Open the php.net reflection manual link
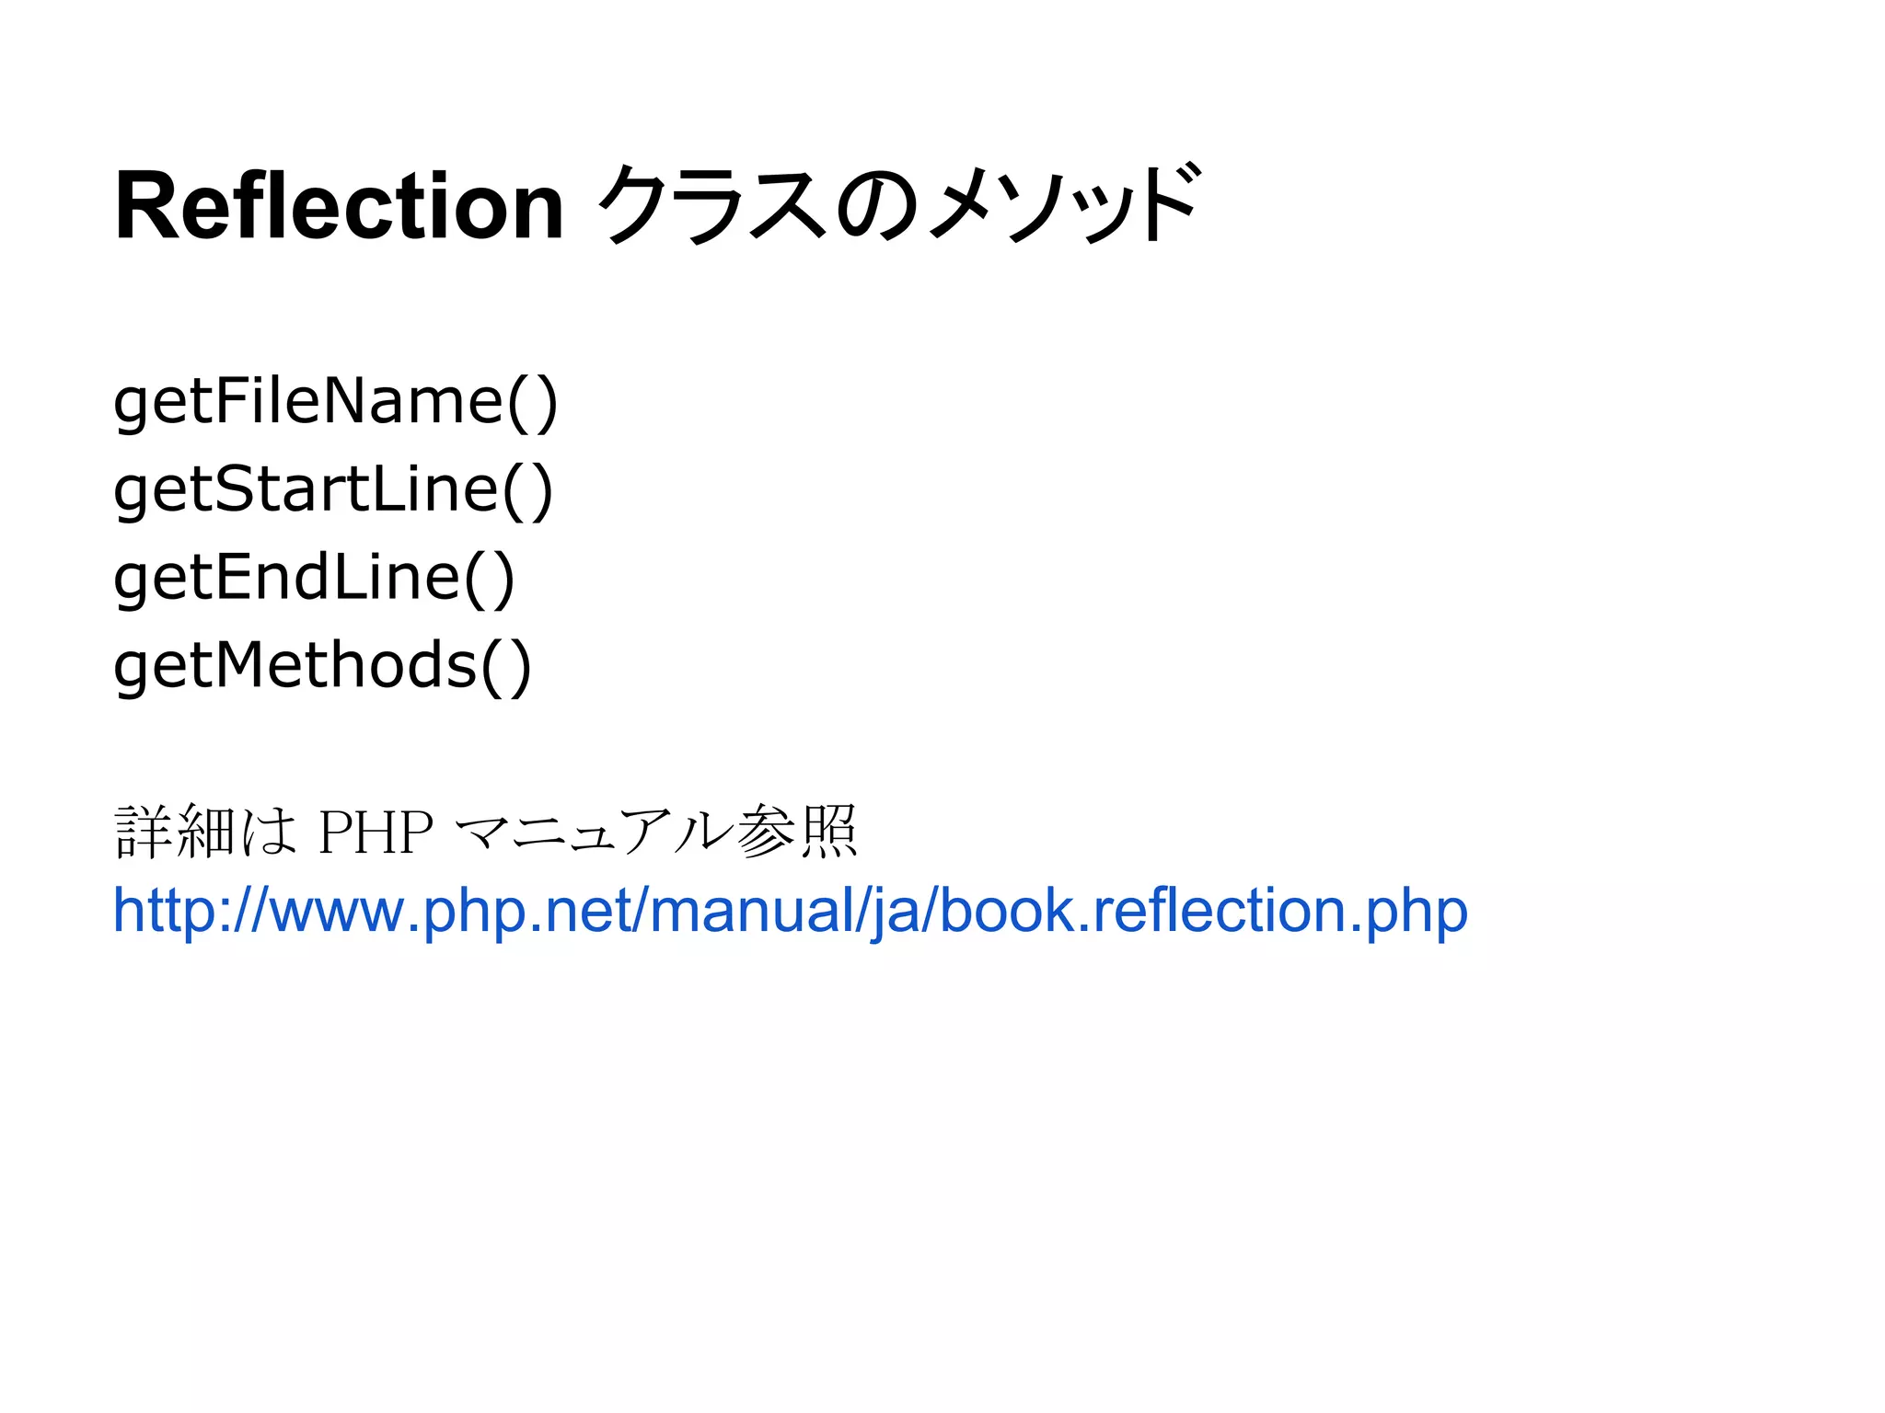 point(790,912)
